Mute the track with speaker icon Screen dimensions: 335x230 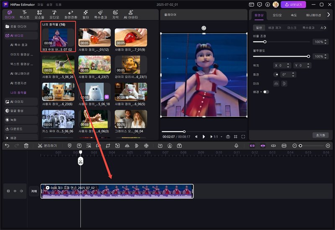[21, 191]
